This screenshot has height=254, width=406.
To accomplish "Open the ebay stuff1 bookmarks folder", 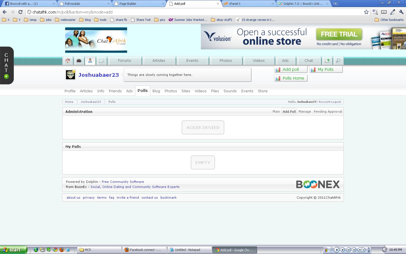I will pos(222,20).
